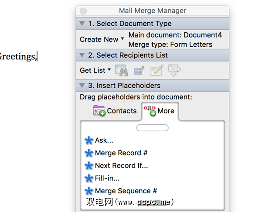The image size is (279, 212).
Task: Select the Ask... placeholder text
Action: click(x=104, y=140)
